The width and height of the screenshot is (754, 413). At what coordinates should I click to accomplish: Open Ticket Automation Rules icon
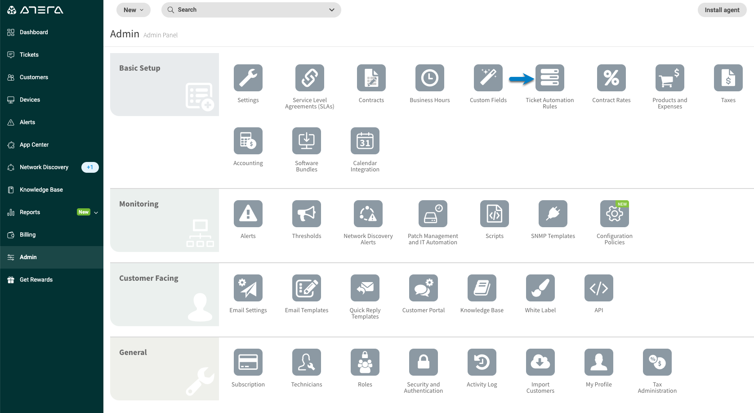pyautogui.click(x=550, y=78)
